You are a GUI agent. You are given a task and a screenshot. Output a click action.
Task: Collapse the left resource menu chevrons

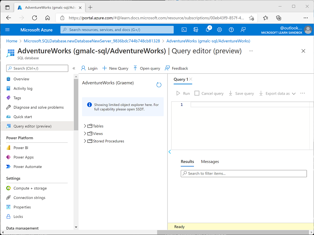(74, 68)
